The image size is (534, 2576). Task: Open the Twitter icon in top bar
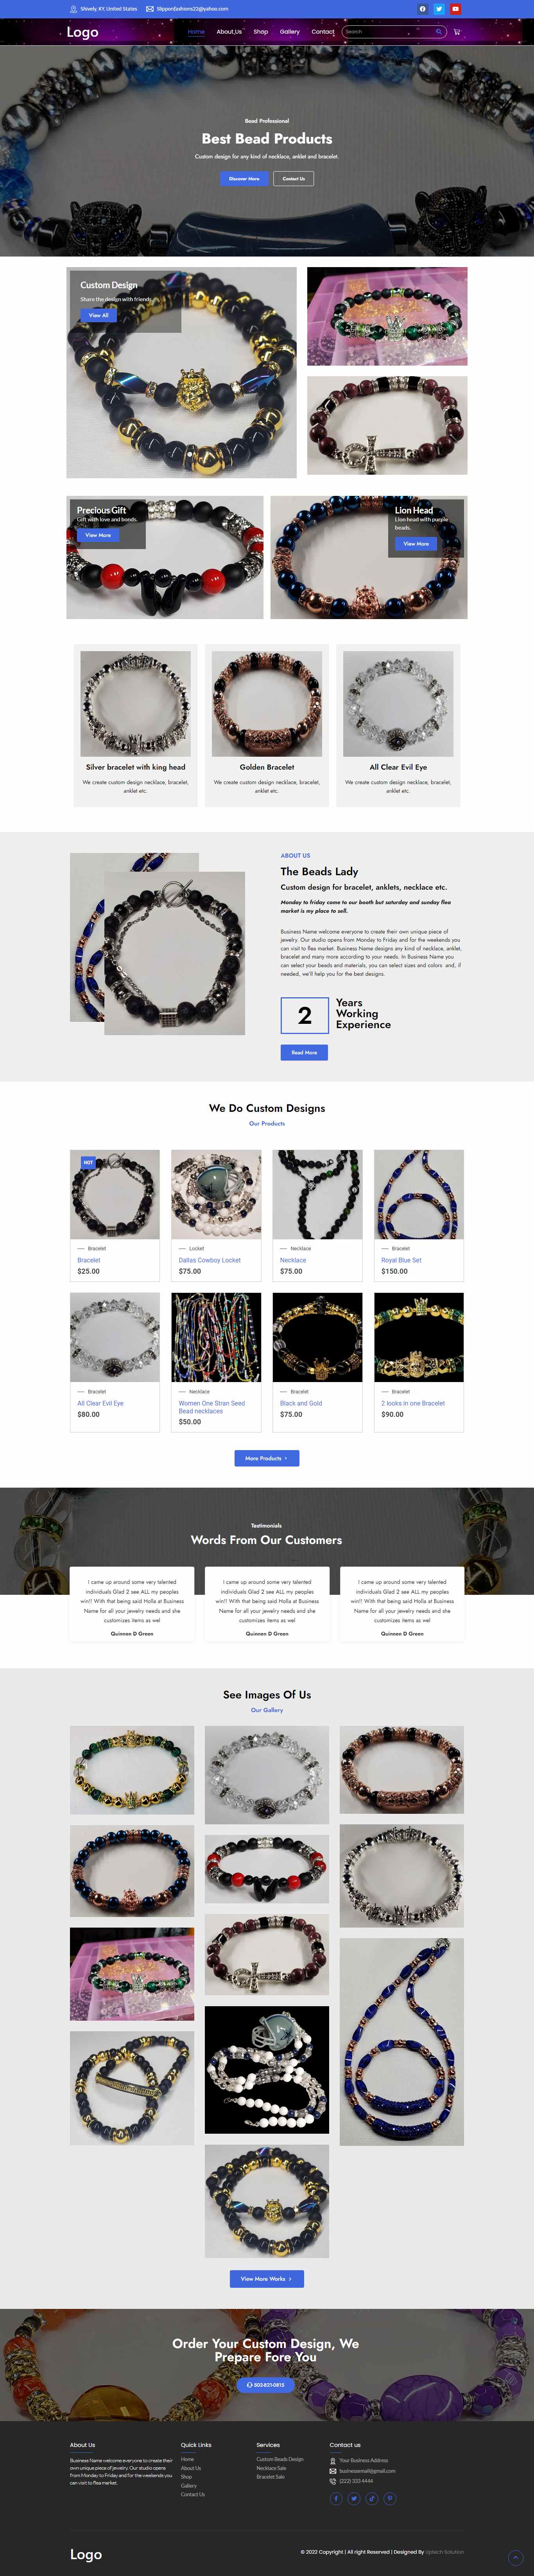pos(439,9)
